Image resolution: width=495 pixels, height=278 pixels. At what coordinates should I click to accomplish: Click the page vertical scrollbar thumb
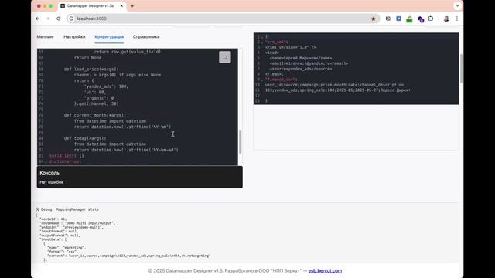[x=461, y=69]
